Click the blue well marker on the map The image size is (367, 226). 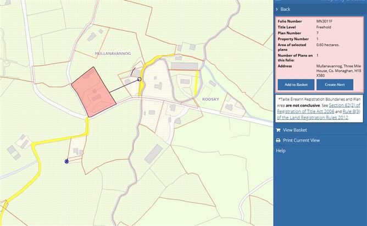coord(66,161)
